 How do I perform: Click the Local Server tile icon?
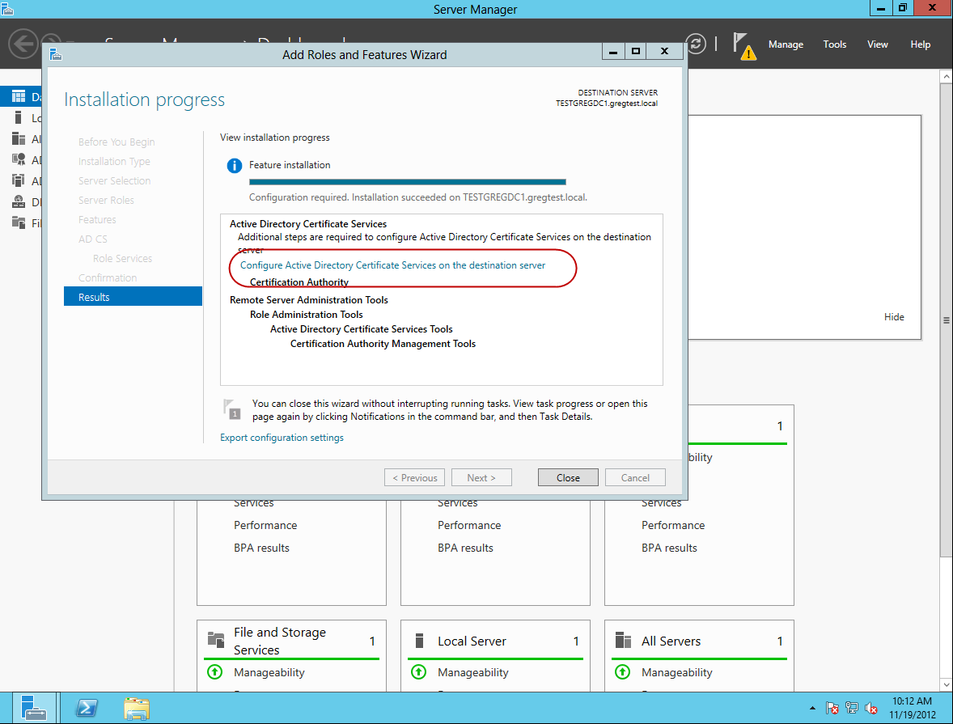[419, 641]
